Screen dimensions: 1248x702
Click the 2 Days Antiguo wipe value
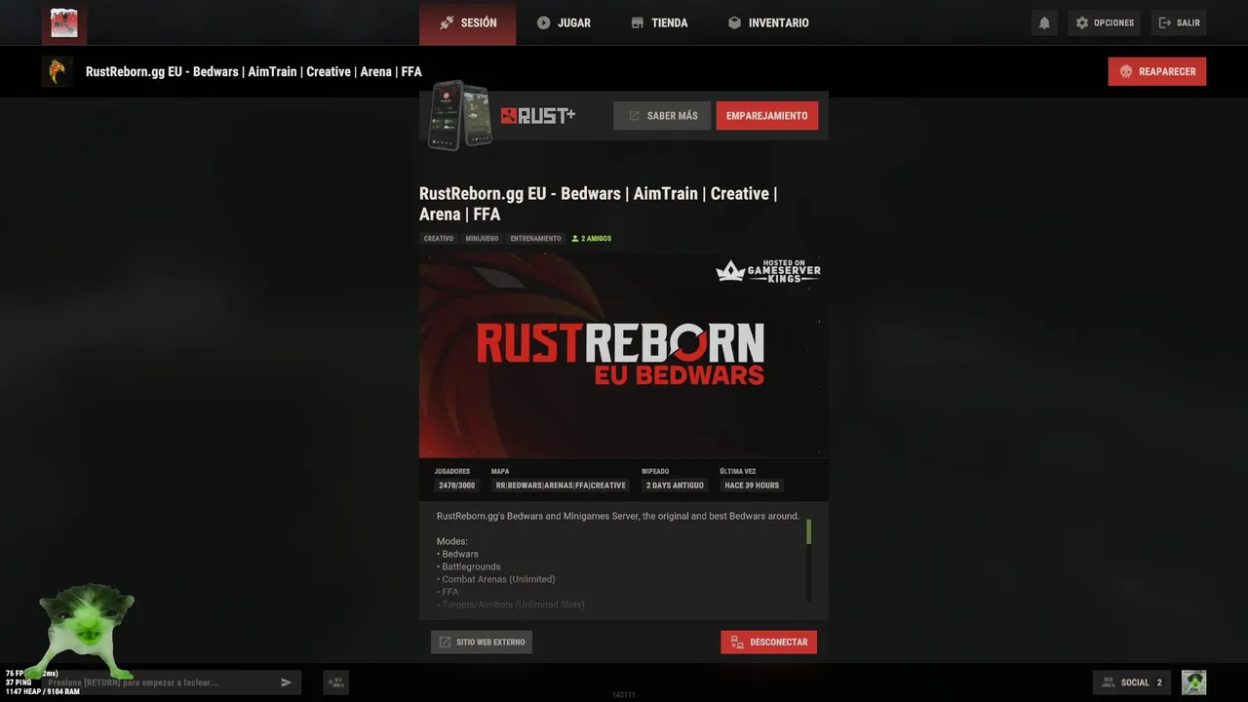pyautogui.click(x=675, y=486)
